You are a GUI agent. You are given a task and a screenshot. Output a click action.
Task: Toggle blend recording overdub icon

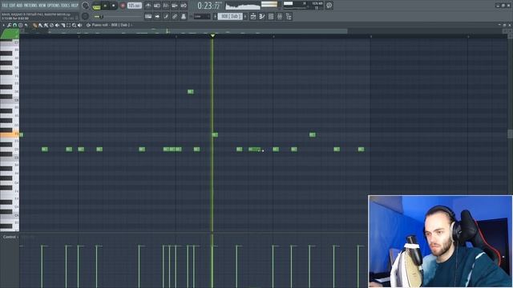175,6
